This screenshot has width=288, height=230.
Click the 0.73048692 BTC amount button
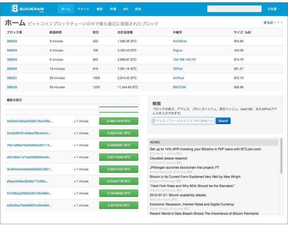point(119,193)
